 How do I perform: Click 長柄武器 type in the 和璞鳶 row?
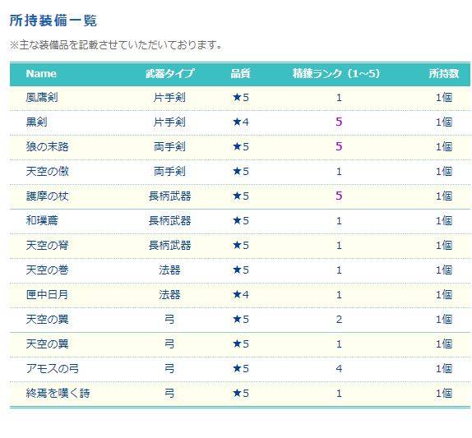tap(169, 221)
